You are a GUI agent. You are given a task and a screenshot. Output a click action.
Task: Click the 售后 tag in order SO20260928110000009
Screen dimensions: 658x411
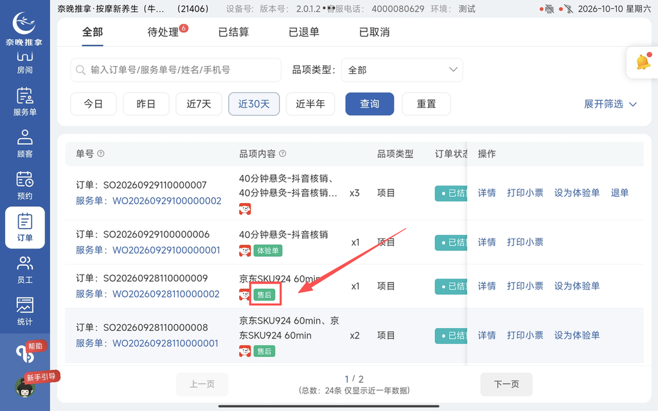coord(264,295)
